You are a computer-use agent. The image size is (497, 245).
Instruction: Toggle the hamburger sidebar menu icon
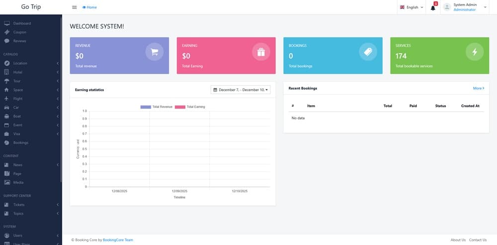pos(75,7)
